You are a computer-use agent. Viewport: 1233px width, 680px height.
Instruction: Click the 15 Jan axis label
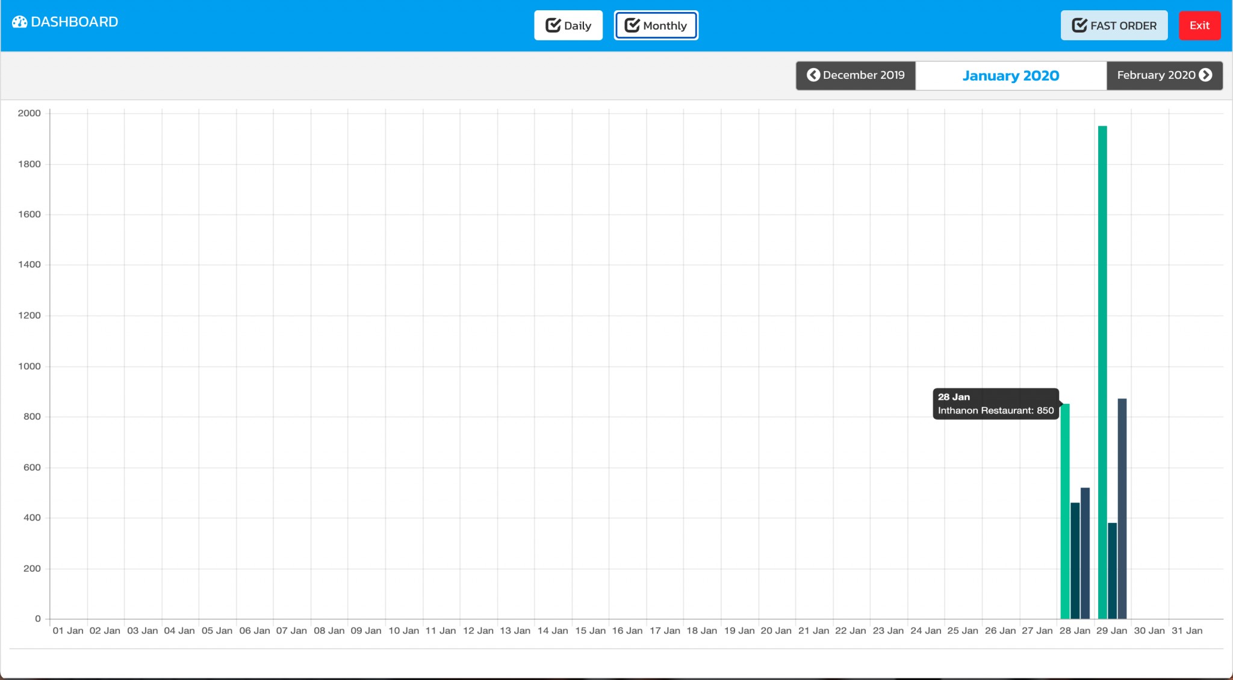[x=590, y=631]
